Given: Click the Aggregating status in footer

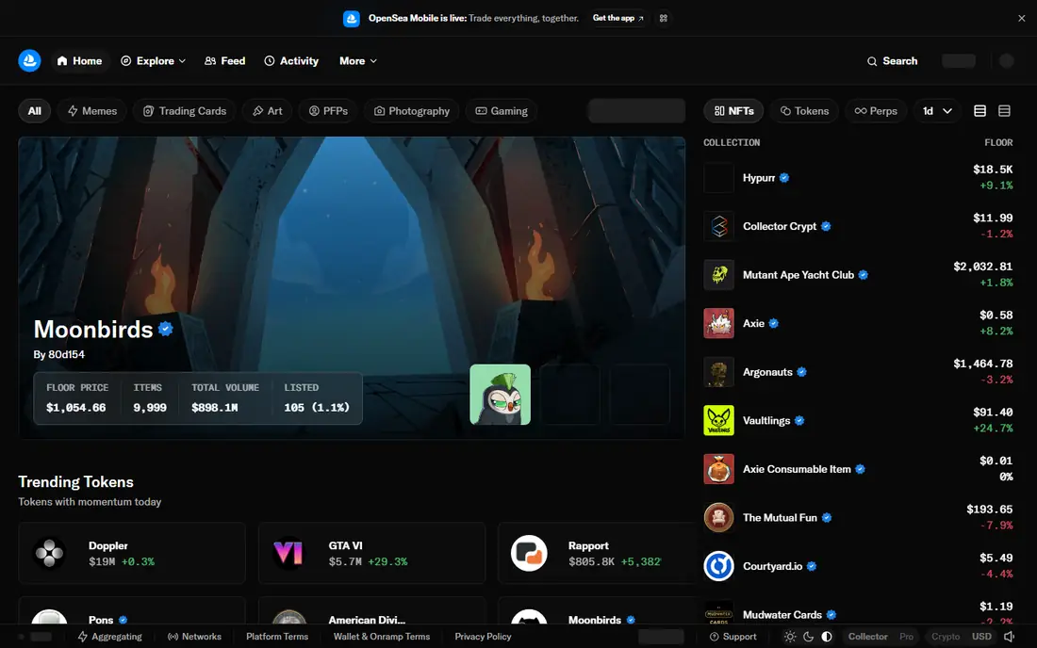Looking at the screenshot, I should point(109,637).
